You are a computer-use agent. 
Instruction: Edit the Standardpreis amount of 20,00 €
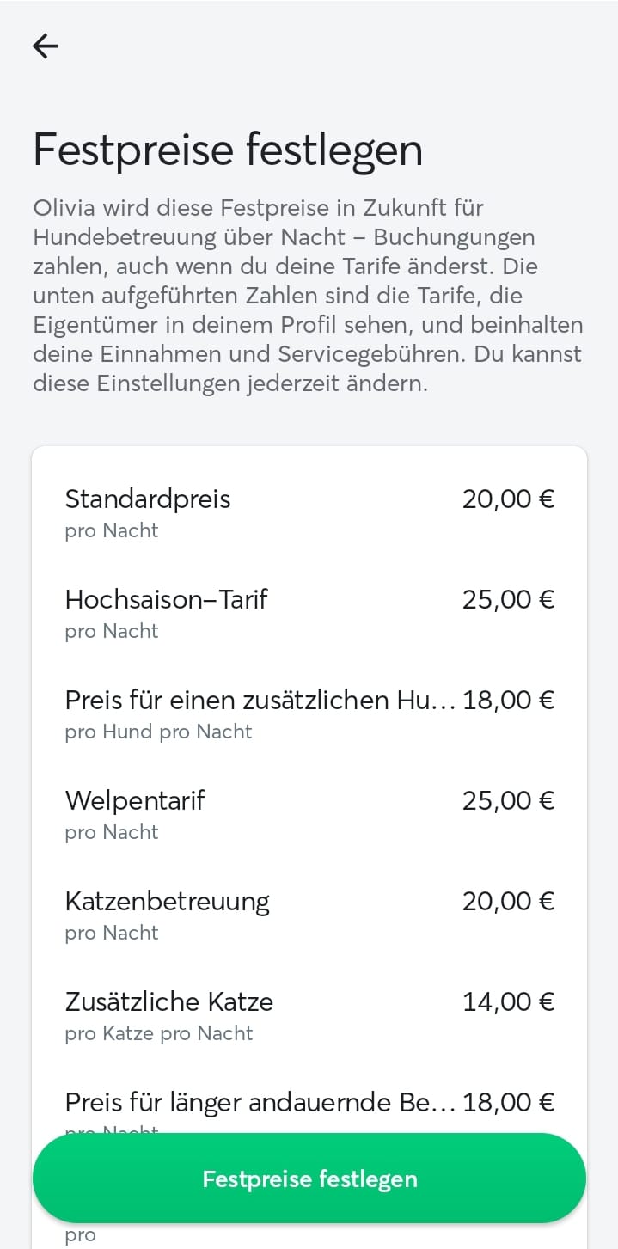pyautogui.click(x=508, y=499)
